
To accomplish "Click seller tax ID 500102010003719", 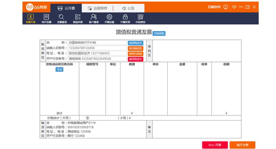I will 80,127.
